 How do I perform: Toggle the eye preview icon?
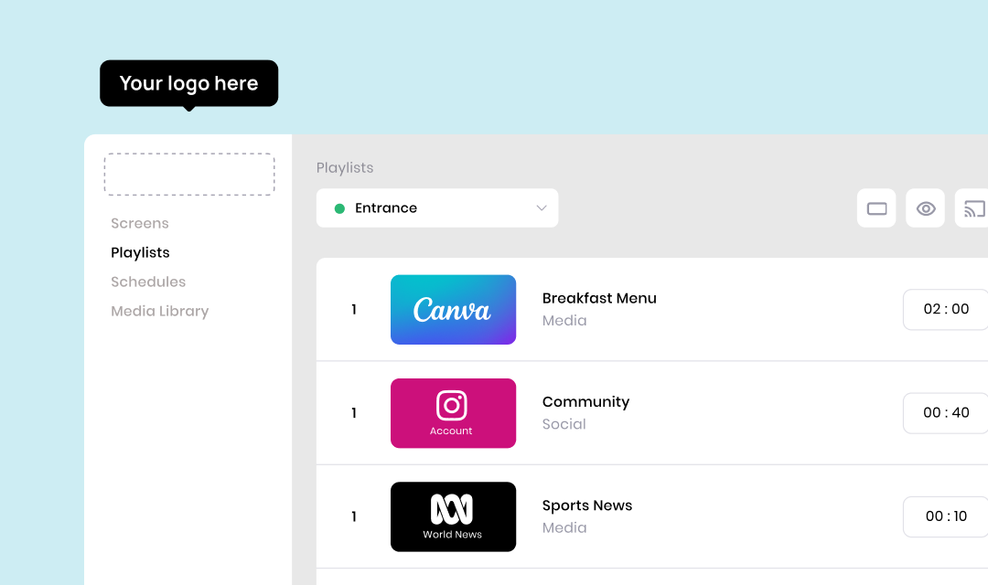925,208
